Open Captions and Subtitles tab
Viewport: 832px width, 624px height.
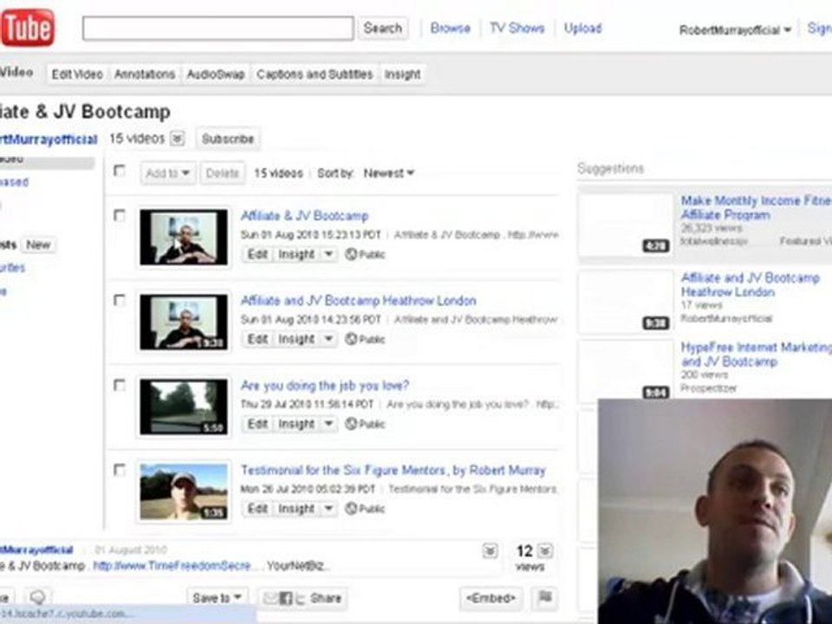[315, 75]
